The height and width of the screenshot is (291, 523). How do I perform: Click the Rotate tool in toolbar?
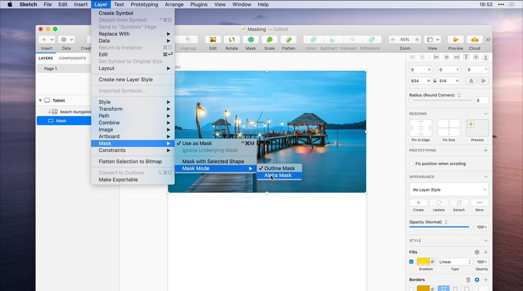(232, 40)
